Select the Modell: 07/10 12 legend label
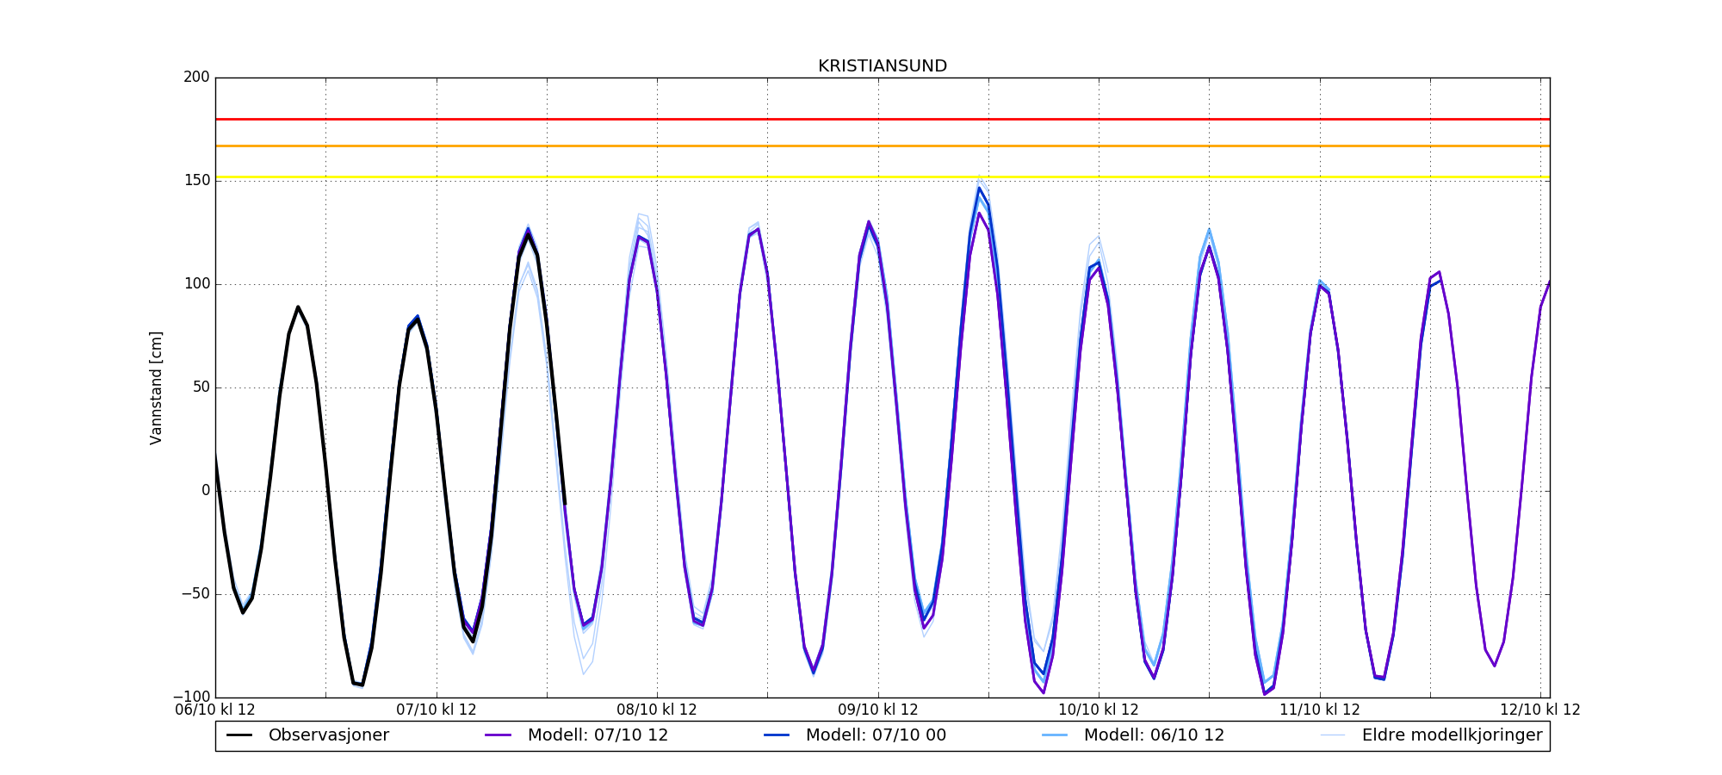The height and width of the screenshot is (775, 1722). click(x=598, y=735)
